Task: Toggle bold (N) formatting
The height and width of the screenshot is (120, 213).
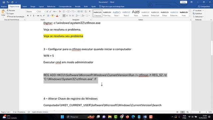Action: 28,16
